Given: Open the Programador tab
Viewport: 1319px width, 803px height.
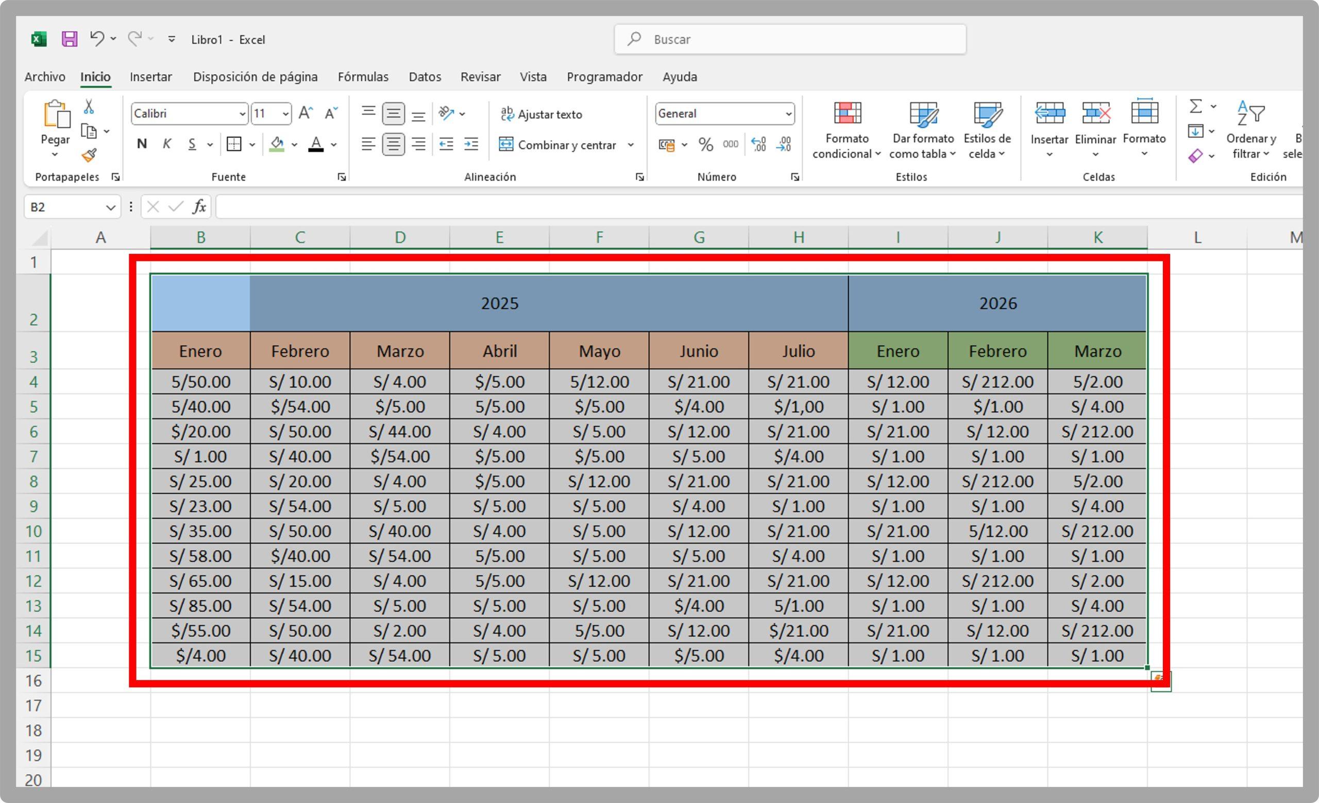Looking at the screenshot, I should (x=604, y=77).
